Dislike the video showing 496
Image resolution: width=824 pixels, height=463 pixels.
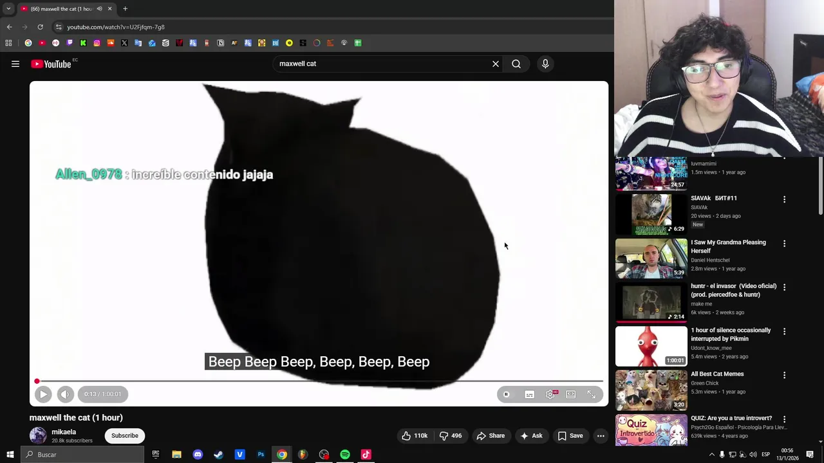451,436
